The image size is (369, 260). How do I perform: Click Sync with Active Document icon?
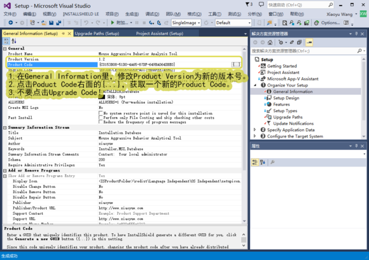[292, 43]
